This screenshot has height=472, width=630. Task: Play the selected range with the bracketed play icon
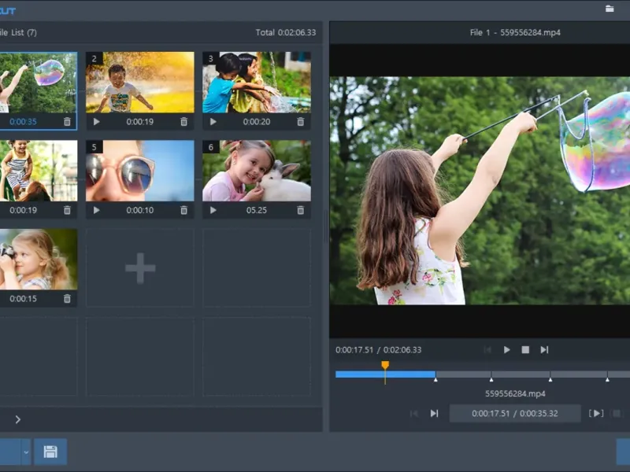point(596,414)
